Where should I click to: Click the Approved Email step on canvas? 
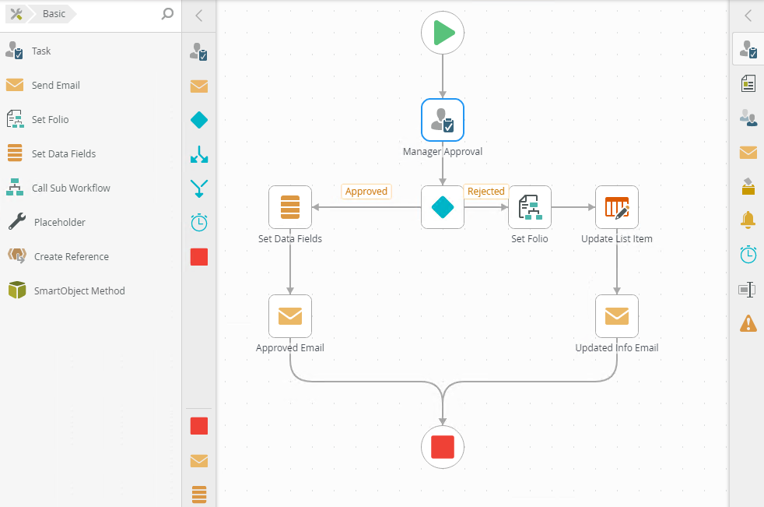click(290, 316)
